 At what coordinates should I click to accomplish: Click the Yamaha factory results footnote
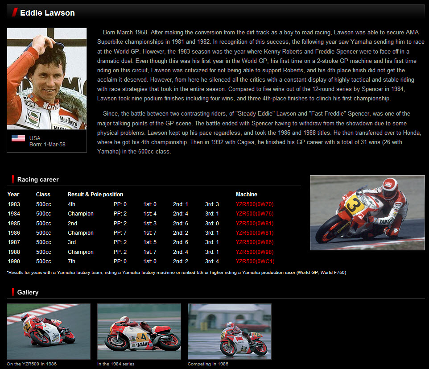tap(177, 272)
